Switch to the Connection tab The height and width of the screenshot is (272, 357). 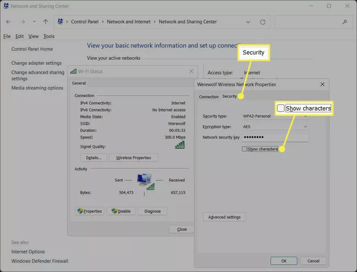coord(209,97)
